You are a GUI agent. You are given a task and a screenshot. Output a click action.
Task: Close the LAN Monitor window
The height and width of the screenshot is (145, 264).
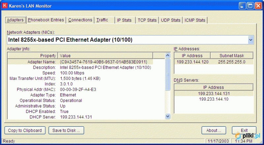coord(258,6)
